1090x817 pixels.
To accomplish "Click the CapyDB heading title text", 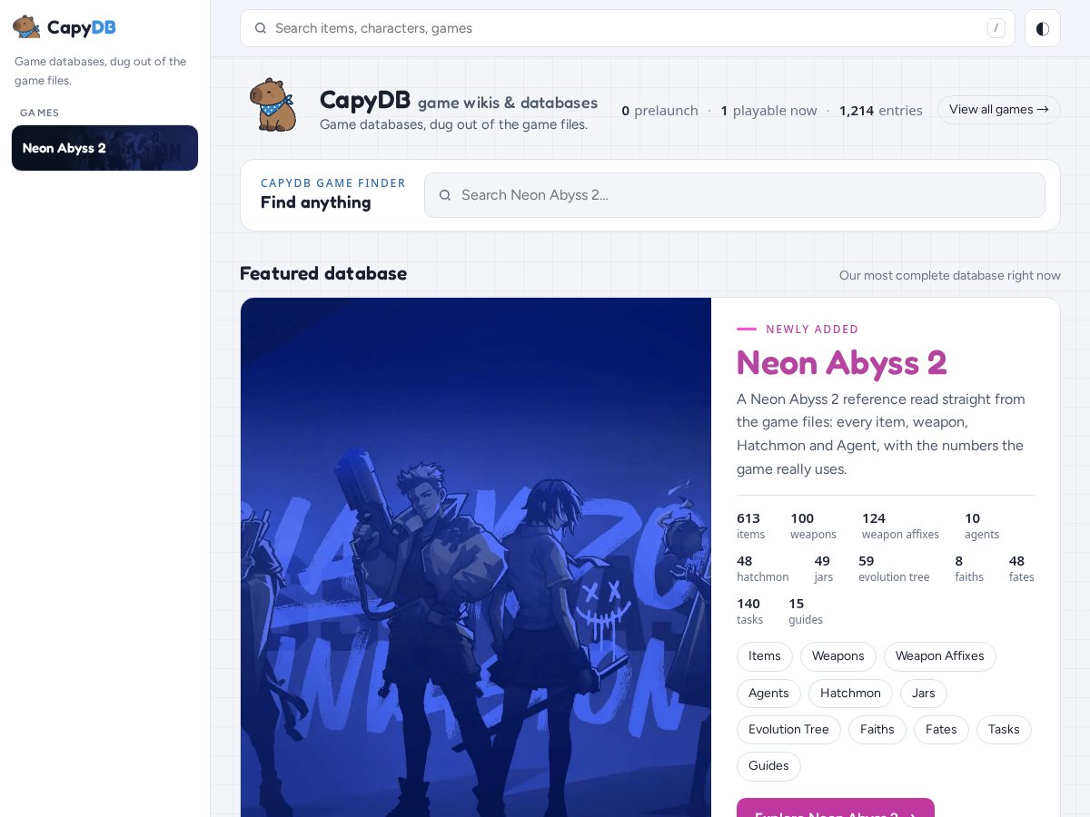I will (365, 101).
